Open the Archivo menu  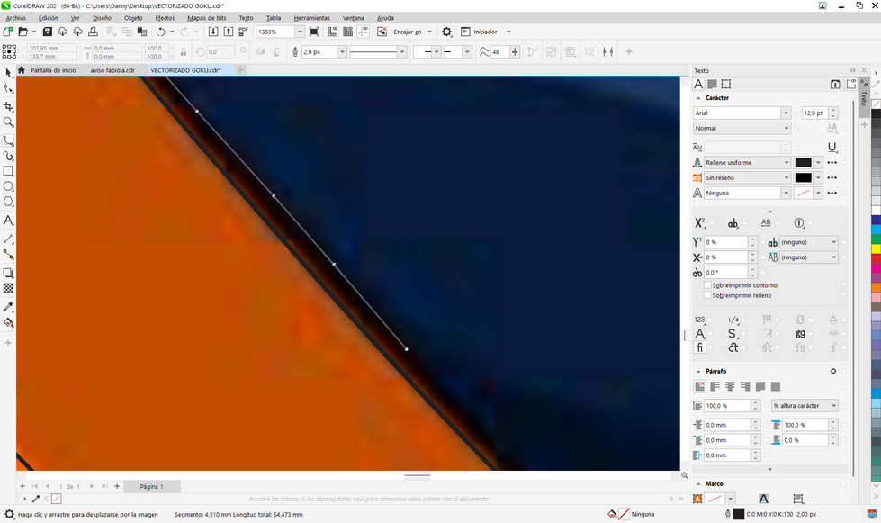click(x=15, y=18)
